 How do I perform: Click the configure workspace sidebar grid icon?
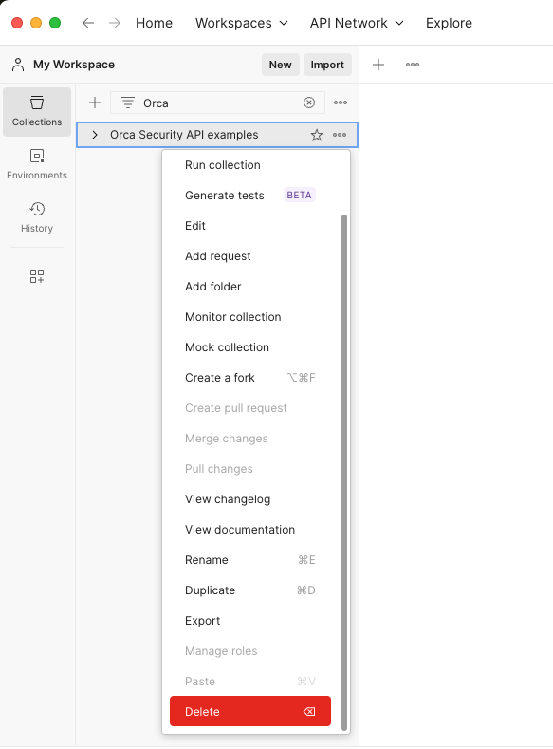click(x=37, y=276)
